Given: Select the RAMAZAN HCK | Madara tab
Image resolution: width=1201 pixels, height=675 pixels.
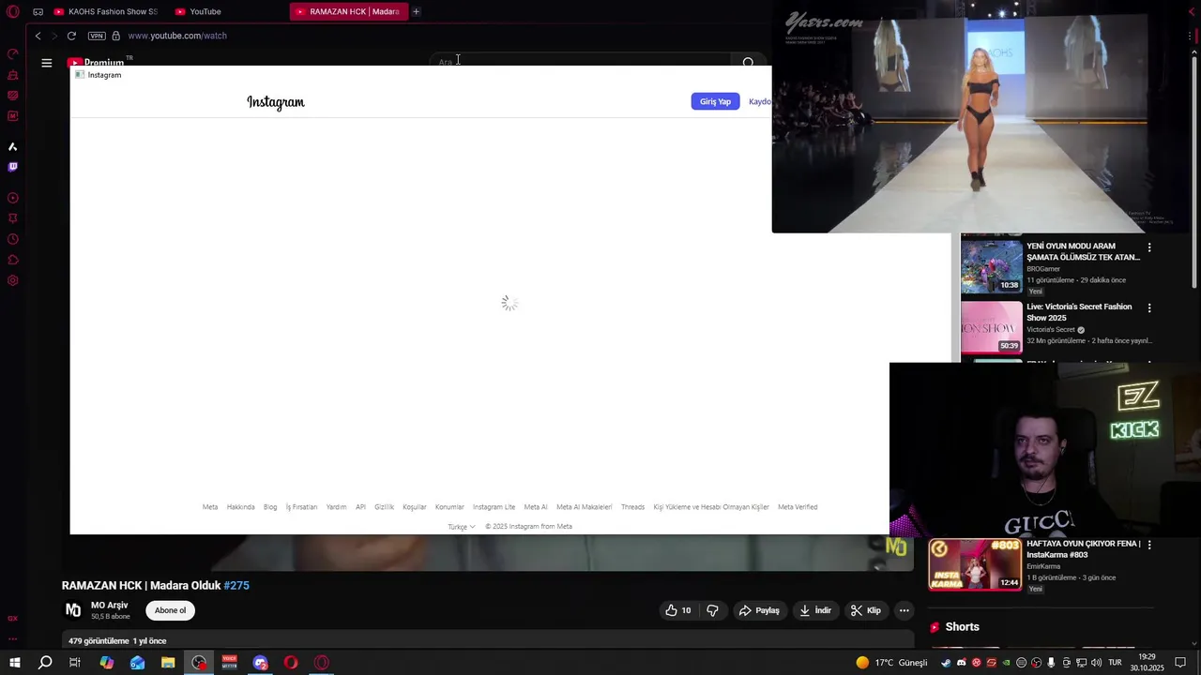Looking at the screenshot, I should tap(348, 11).
